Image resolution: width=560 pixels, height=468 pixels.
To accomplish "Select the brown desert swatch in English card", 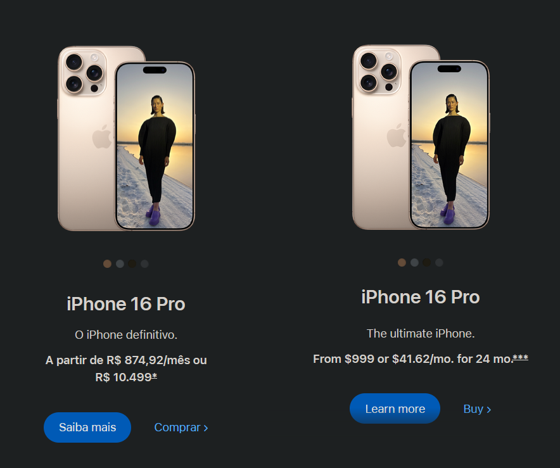I will pos(402,262).
